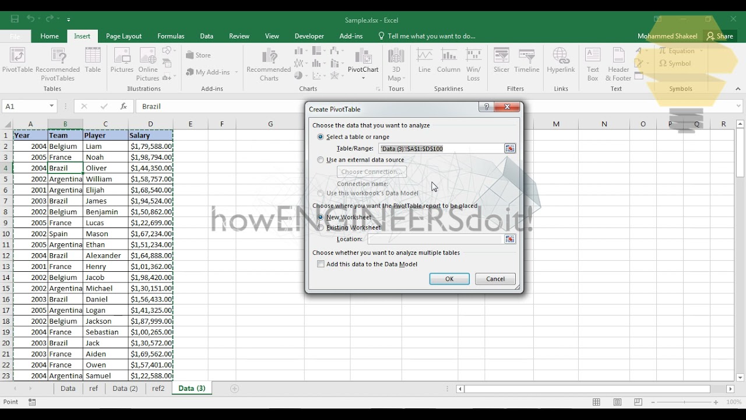Insert a Hyperlink
Viewport: 746px width, 420px height.
561,60
